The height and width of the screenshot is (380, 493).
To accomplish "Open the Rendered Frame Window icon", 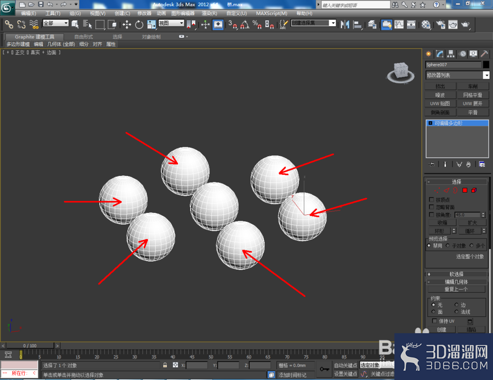I will pyautogui.click(x=453, y=24).
